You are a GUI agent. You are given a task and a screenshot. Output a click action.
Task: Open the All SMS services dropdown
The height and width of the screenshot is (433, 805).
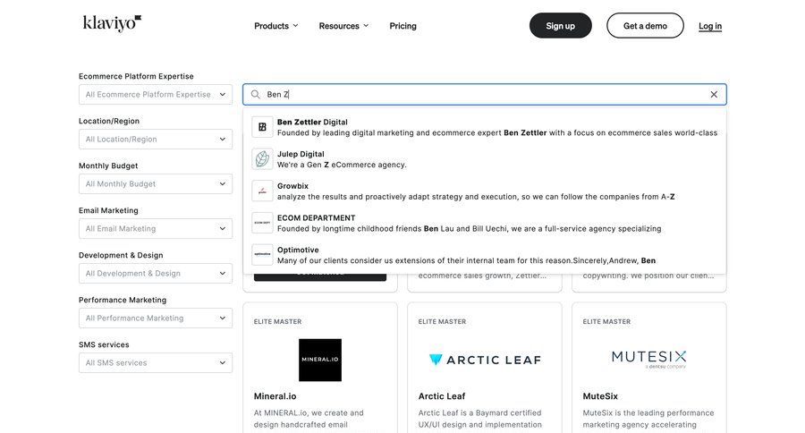click(x=156, y=362)
